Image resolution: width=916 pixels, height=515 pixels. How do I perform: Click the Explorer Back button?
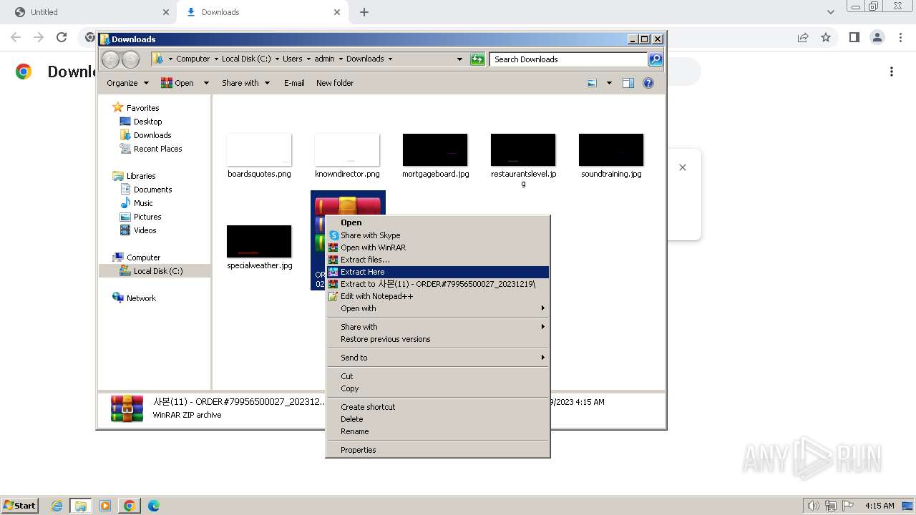click(x=110, y=59)
